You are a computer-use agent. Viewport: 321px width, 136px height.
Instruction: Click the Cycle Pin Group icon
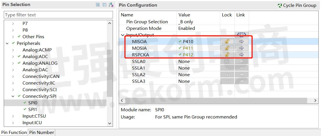click(279, 5)
